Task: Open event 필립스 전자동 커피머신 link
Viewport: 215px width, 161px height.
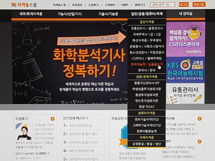Action: coord(176,152)
